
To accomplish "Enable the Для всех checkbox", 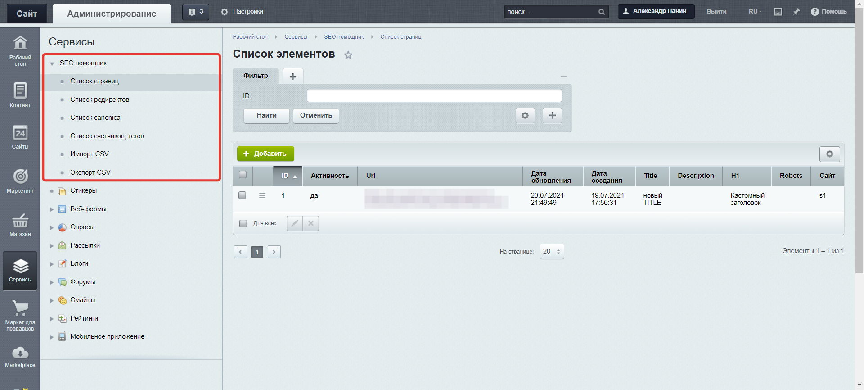I will tap(243, 223).
